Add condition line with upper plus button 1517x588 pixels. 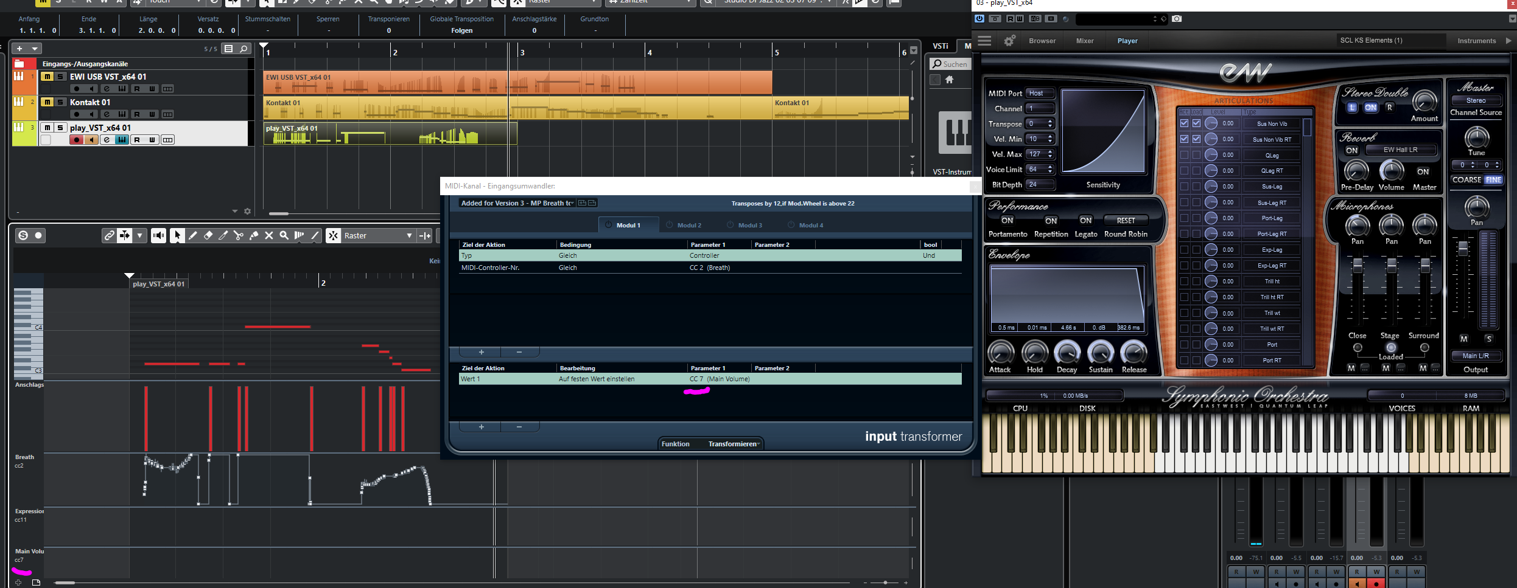pos(481,352)
